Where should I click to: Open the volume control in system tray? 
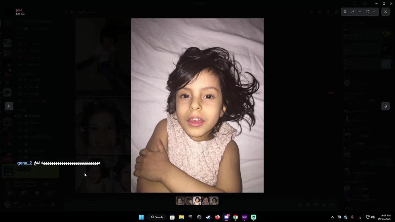(x=373, y=217)
